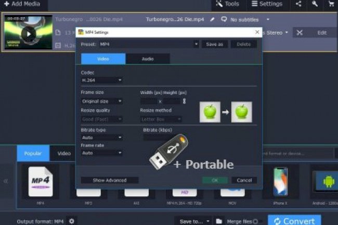338x225 pixels.
Task: Select the MP4 format icon
Action: 41,181
